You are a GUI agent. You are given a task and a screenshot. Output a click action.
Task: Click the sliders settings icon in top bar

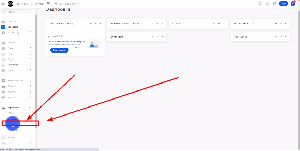tap(275, 3)
